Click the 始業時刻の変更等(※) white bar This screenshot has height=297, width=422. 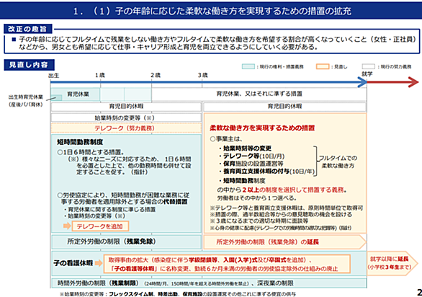coord(126,118)
